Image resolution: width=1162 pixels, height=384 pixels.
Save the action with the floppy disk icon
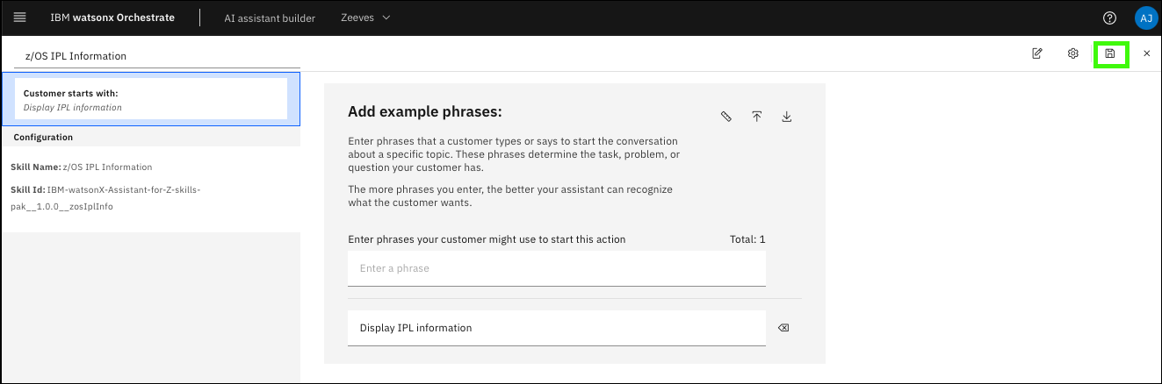(1110, 54)
